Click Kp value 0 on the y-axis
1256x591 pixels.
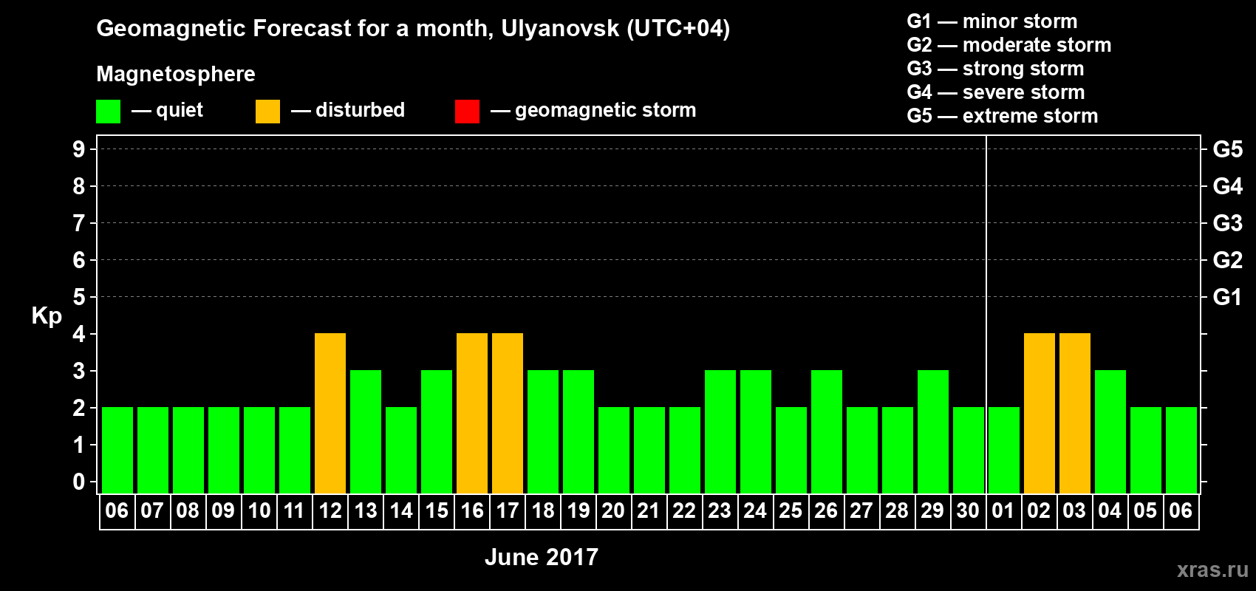click(x=79, y=482)
